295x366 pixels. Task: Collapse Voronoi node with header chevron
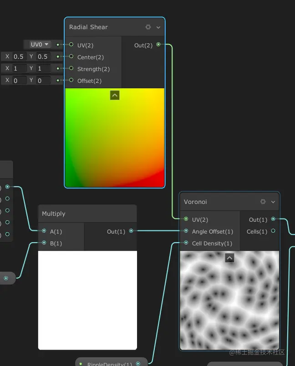273,202
